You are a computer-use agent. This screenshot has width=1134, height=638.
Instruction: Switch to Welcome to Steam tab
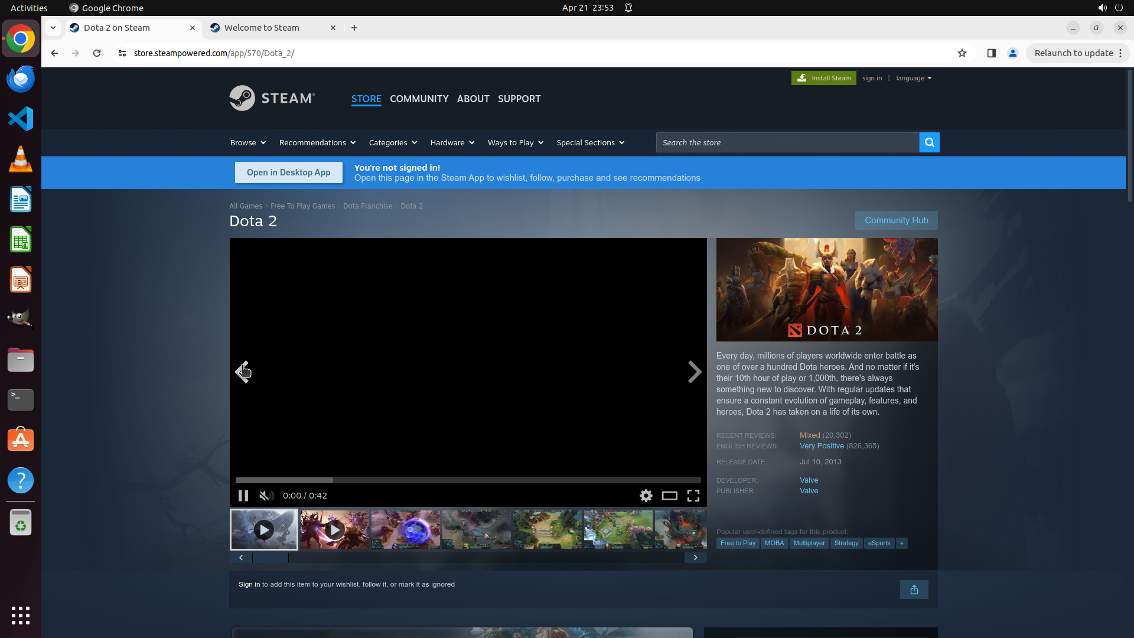click(x=262, y=28)
